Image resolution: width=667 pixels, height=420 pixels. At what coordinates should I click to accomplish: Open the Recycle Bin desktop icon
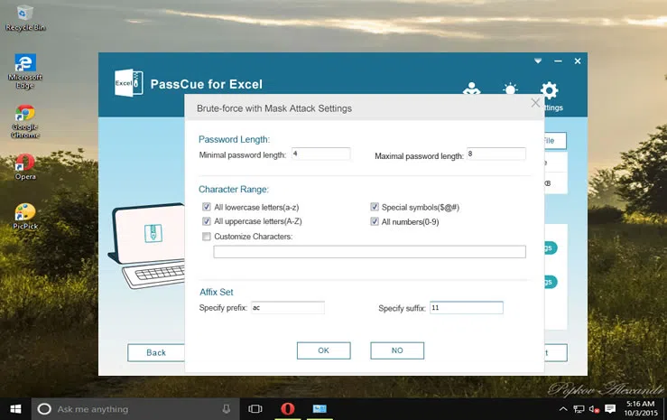(24, 18)
